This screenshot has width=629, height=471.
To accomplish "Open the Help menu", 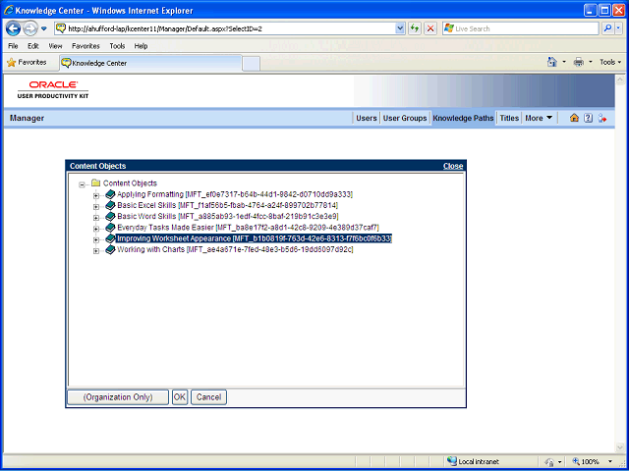I will tap(141, 46).
